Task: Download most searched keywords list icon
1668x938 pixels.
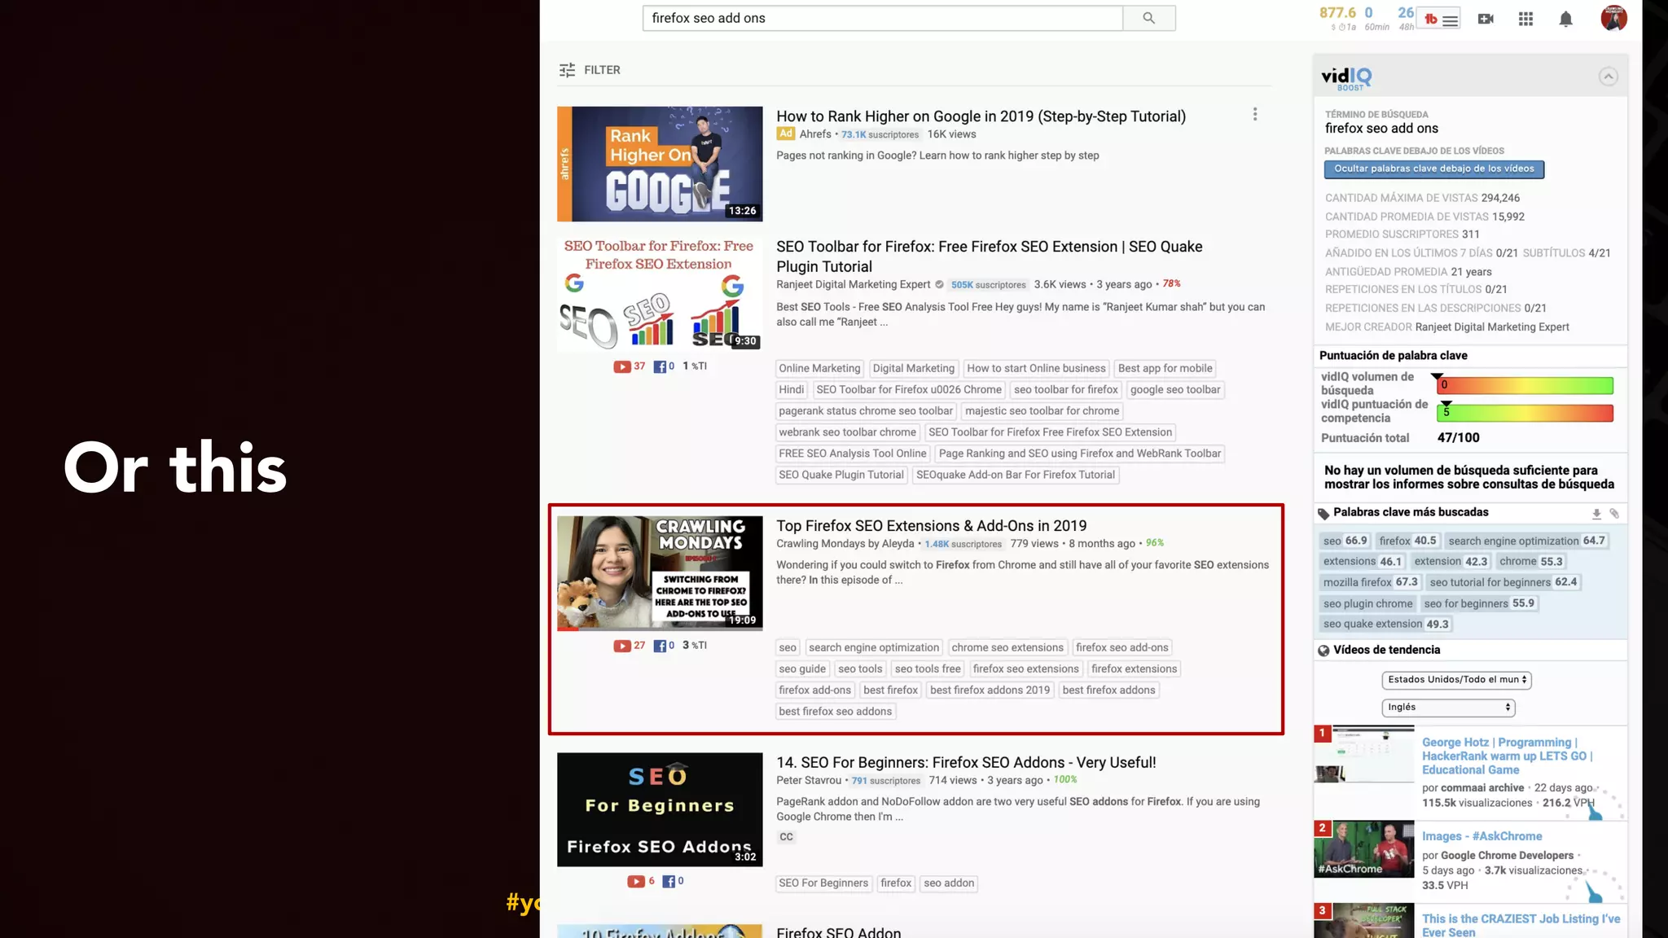Action: pos(1596,513)
